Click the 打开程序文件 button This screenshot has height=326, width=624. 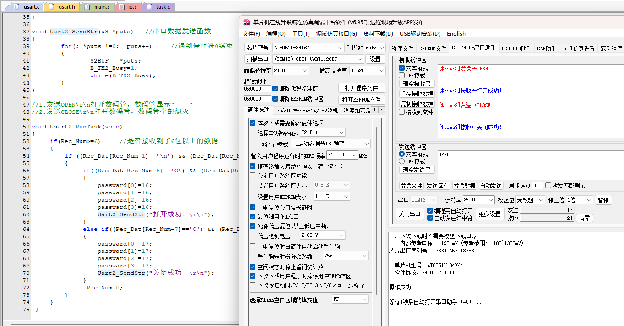click(x=362, y=88)
